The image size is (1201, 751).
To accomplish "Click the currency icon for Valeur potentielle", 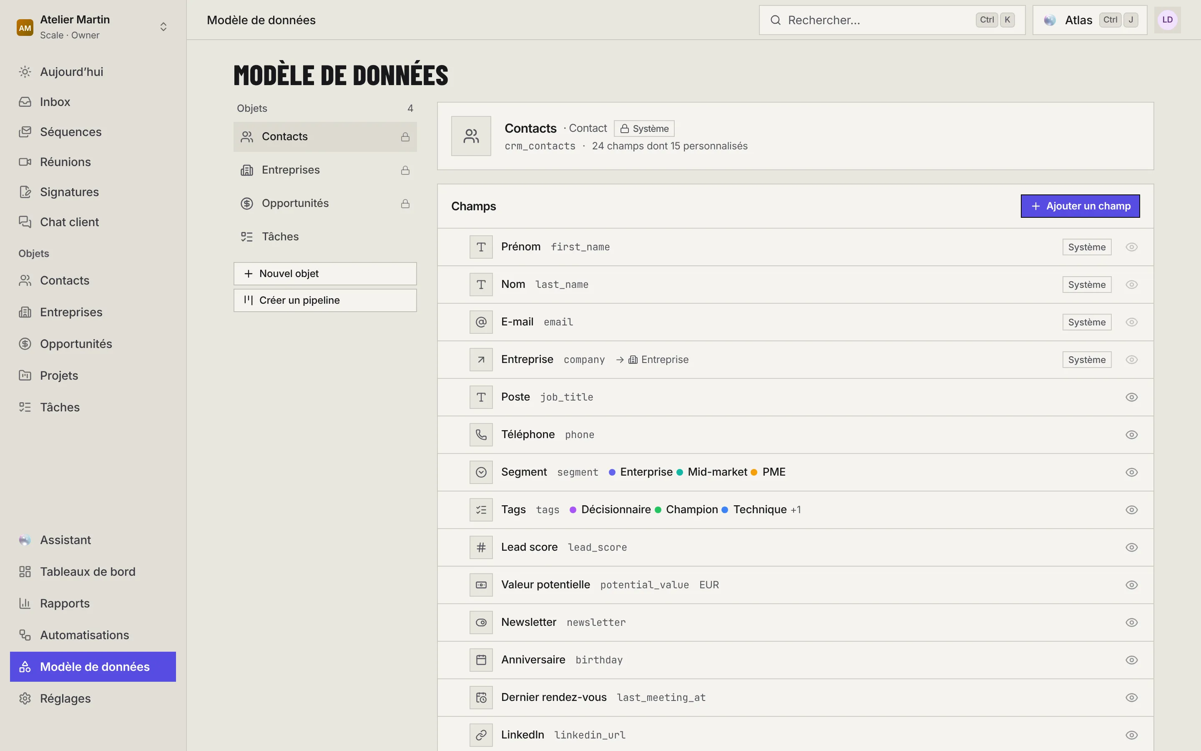I will [481, 585].
